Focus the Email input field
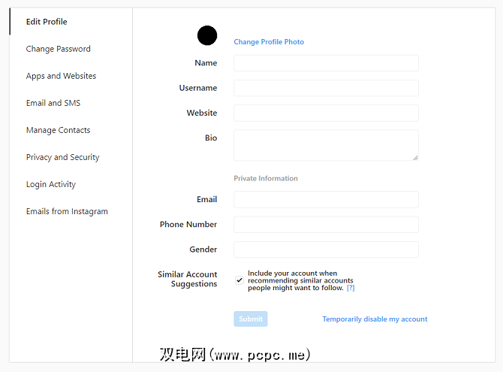Viewport: 503px width, 372px height. (x=326, y=199)
